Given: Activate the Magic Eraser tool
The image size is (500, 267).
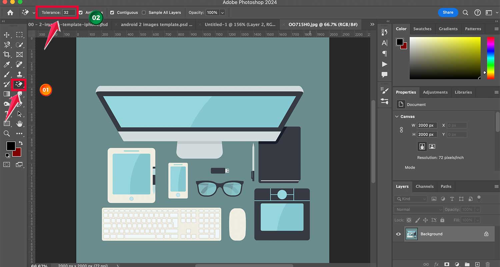Looking at the screenshot, I should pos(19,84).
